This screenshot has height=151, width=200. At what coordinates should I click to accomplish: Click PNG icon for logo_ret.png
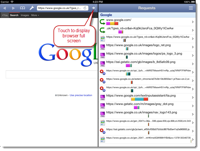102,47
